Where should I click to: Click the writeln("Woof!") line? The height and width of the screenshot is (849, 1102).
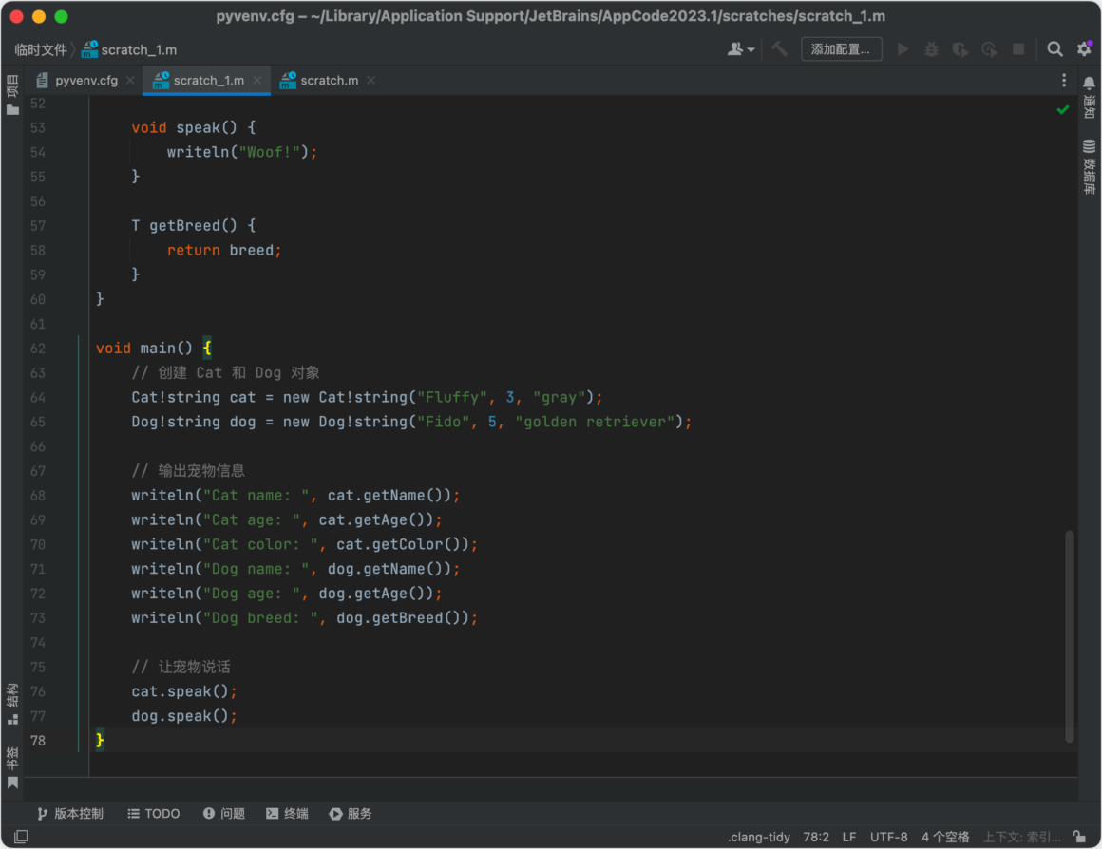241,152
